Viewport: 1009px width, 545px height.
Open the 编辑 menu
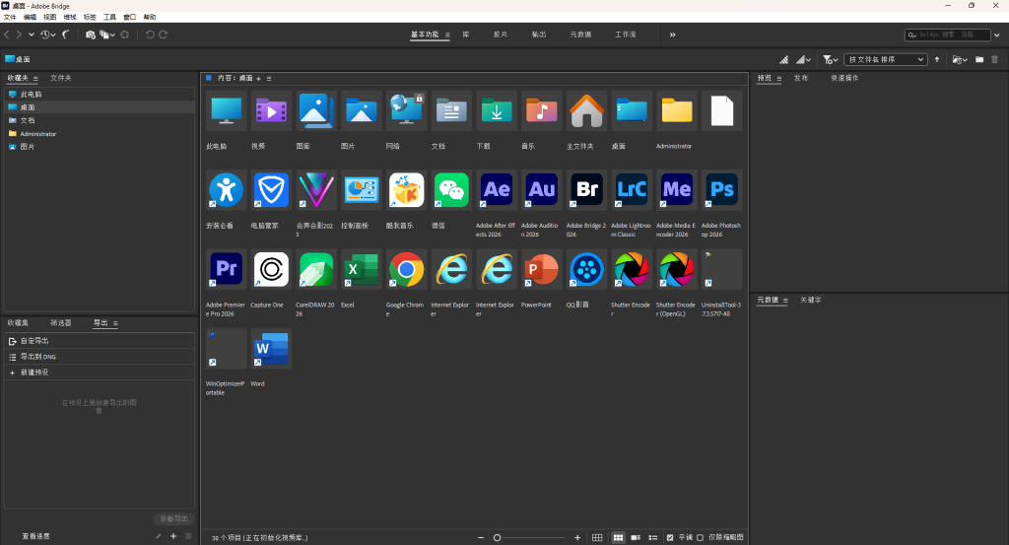click(30, 18)
